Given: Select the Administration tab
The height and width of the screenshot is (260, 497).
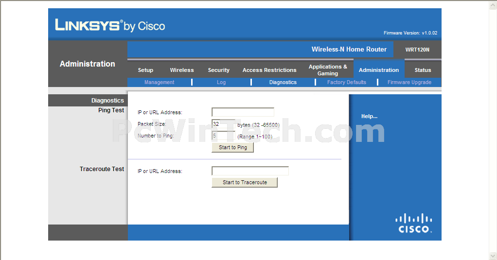Looking at the screenshot, I should [x=379, y=70].
